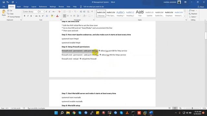Image resolution: width=207 pixels, height=116 pixels.
Task: Increase paragraph indent
Action: click(84, 12)
